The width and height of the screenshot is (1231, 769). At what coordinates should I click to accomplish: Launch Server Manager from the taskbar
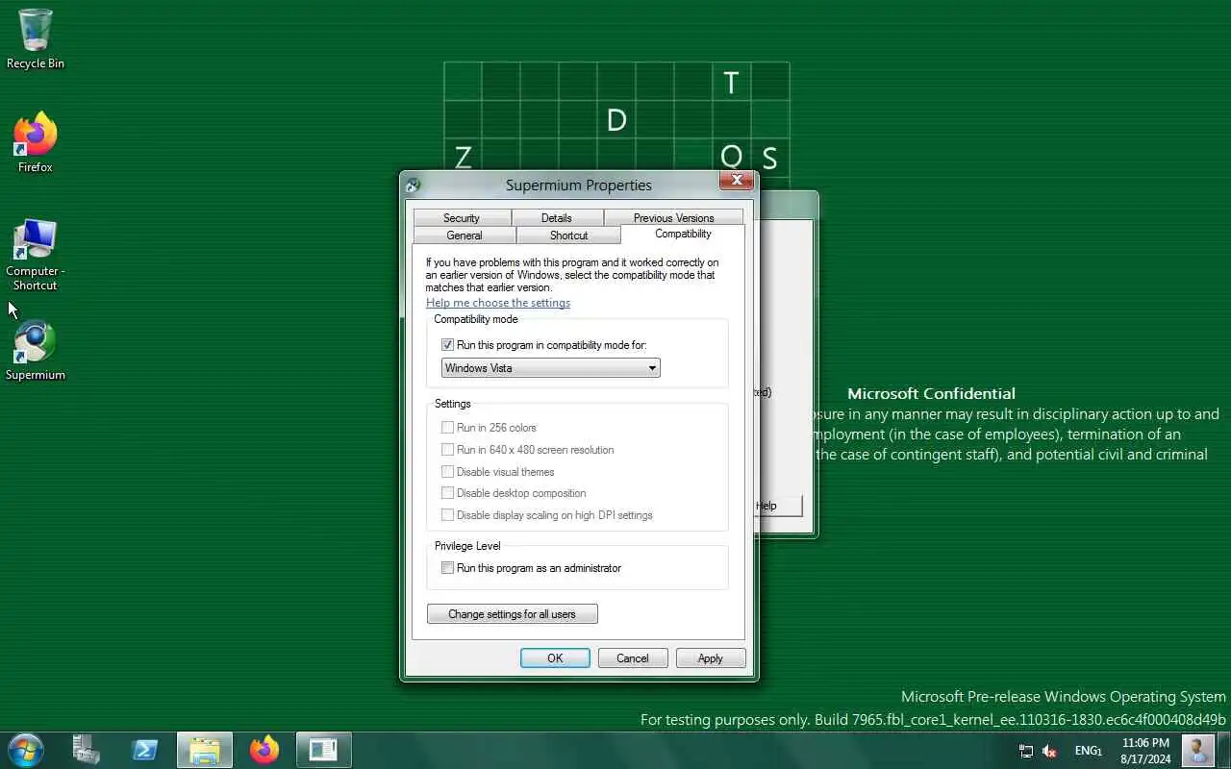(87, 750)
